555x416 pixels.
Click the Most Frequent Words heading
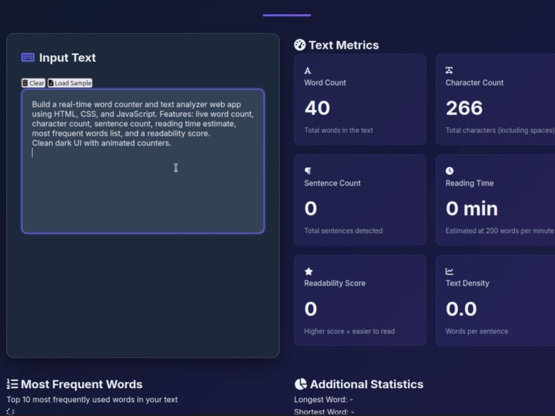pos(82,384)
